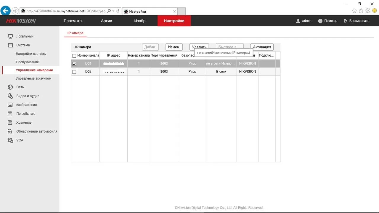Click the По событию calendar icon

pyautogui.click(x=10, y=114)
